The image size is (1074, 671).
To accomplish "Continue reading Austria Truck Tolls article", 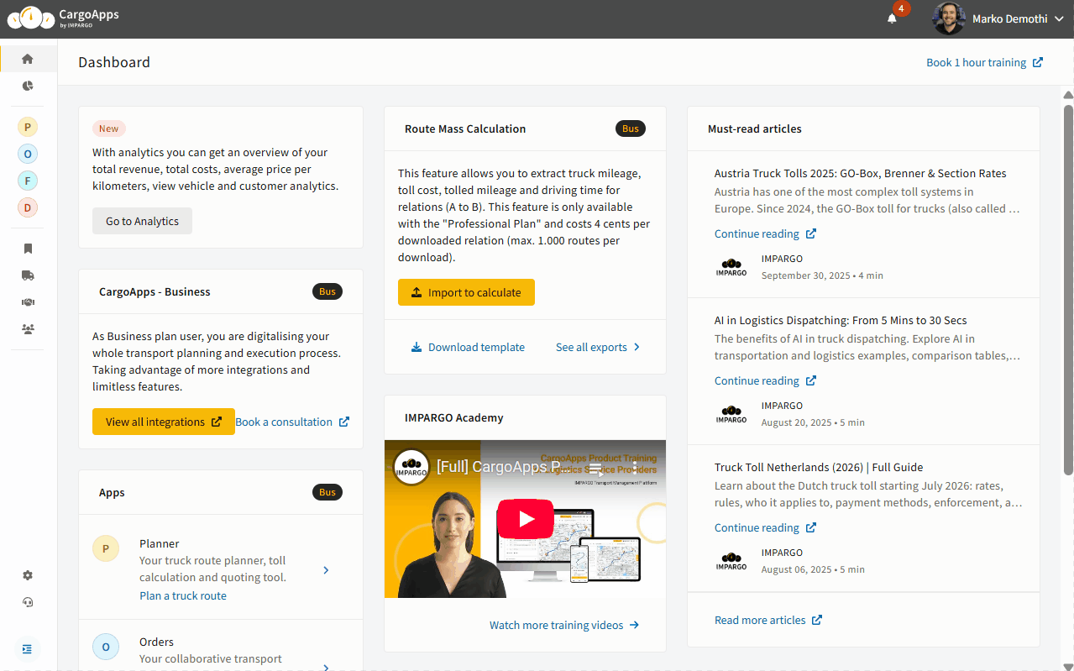I will (765, 233).
